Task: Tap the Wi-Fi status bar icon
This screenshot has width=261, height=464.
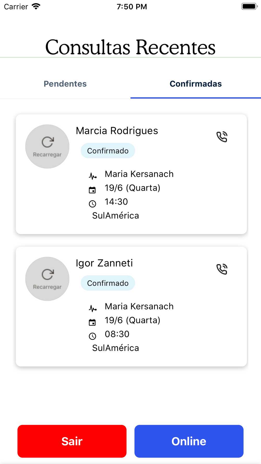Action: [36, 6]
